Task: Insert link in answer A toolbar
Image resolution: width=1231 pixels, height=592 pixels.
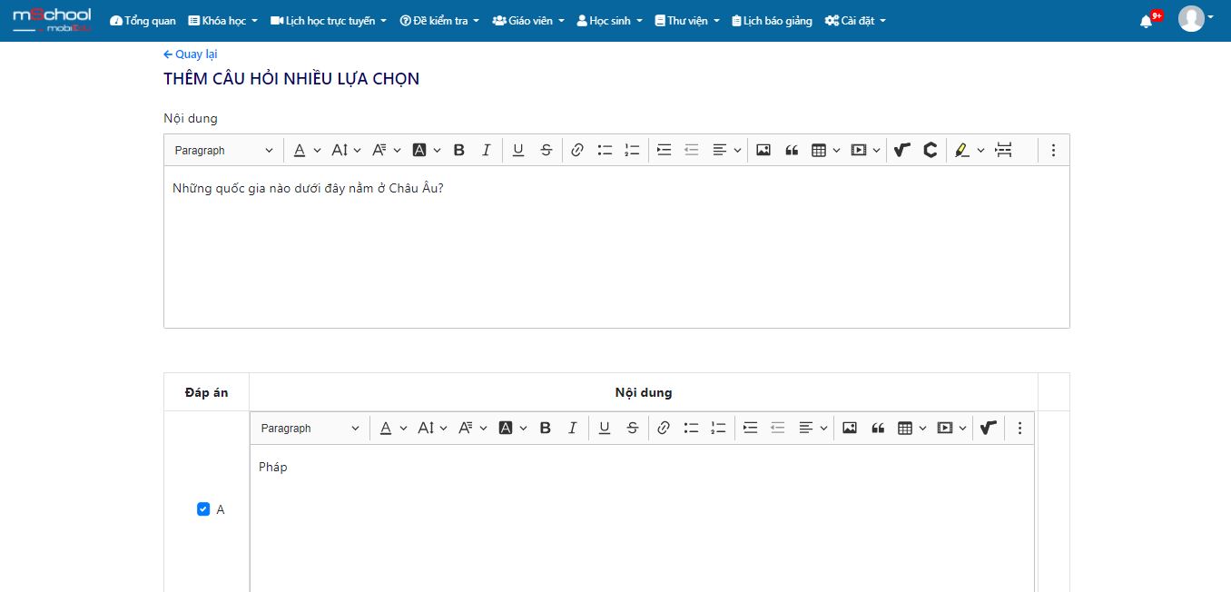Action: coord(664,429)
